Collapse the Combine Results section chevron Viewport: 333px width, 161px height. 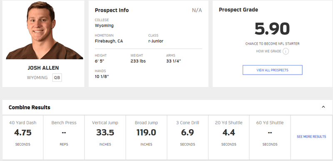coord(323,107)
